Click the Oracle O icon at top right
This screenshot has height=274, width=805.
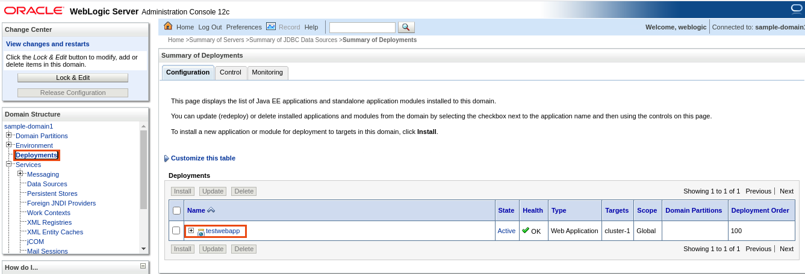coord(797,8)
